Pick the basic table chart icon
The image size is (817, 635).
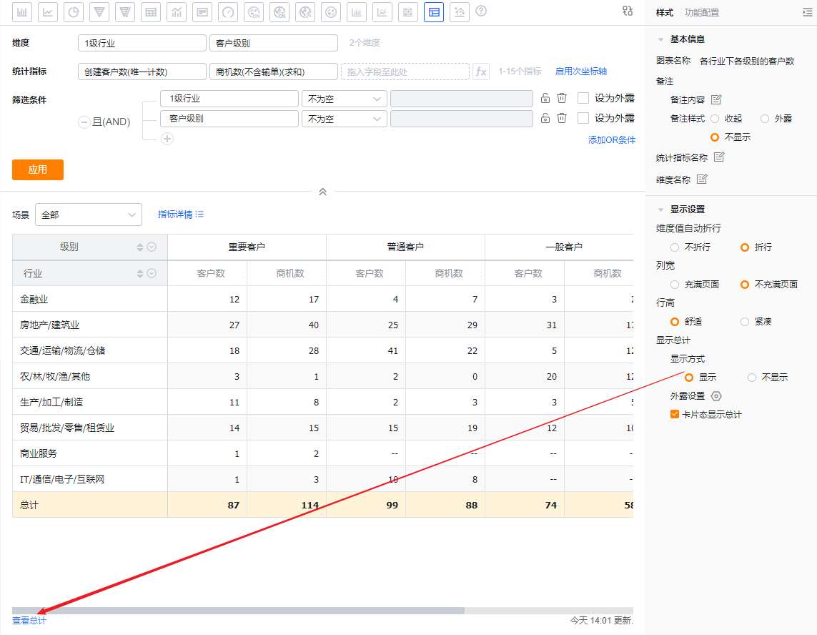(x=151, y=12)
